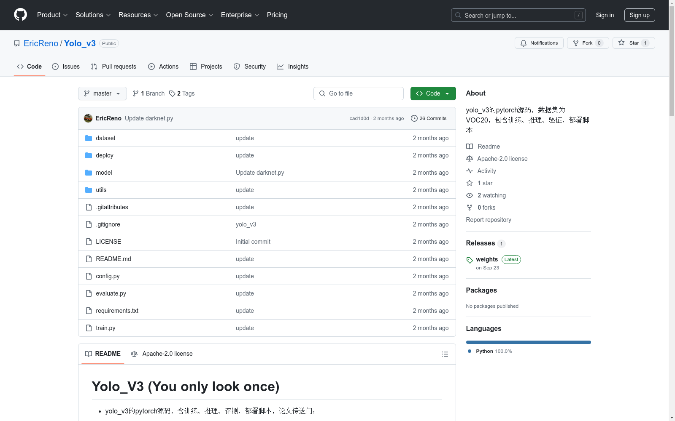Click the eye icon beside '2 watching'
675x421 pixels.
click(470, 195)
